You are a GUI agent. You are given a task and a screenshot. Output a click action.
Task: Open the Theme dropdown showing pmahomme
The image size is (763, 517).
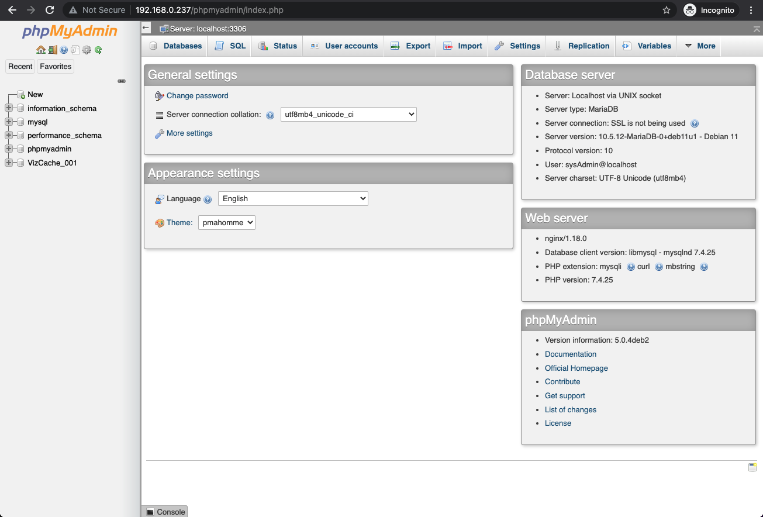click(227, 223)
